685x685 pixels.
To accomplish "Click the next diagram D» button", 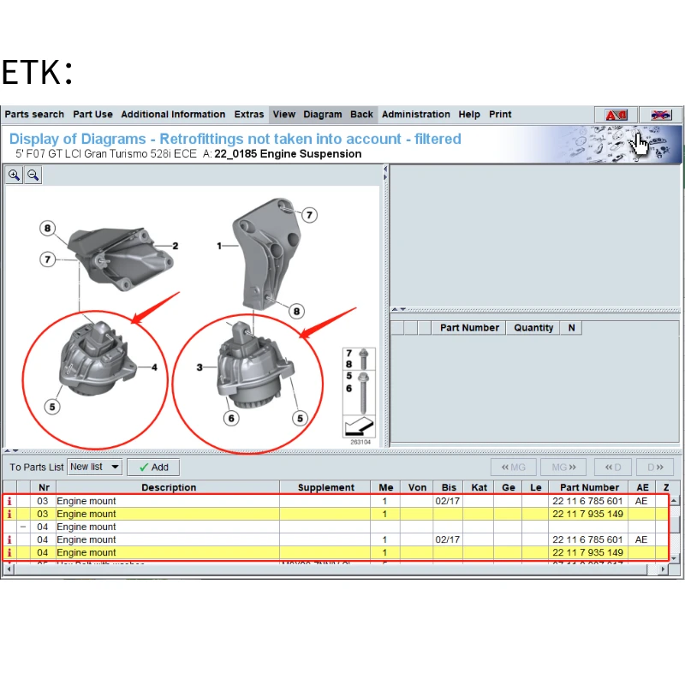I will pyautogui.click(x=655, y=468).
